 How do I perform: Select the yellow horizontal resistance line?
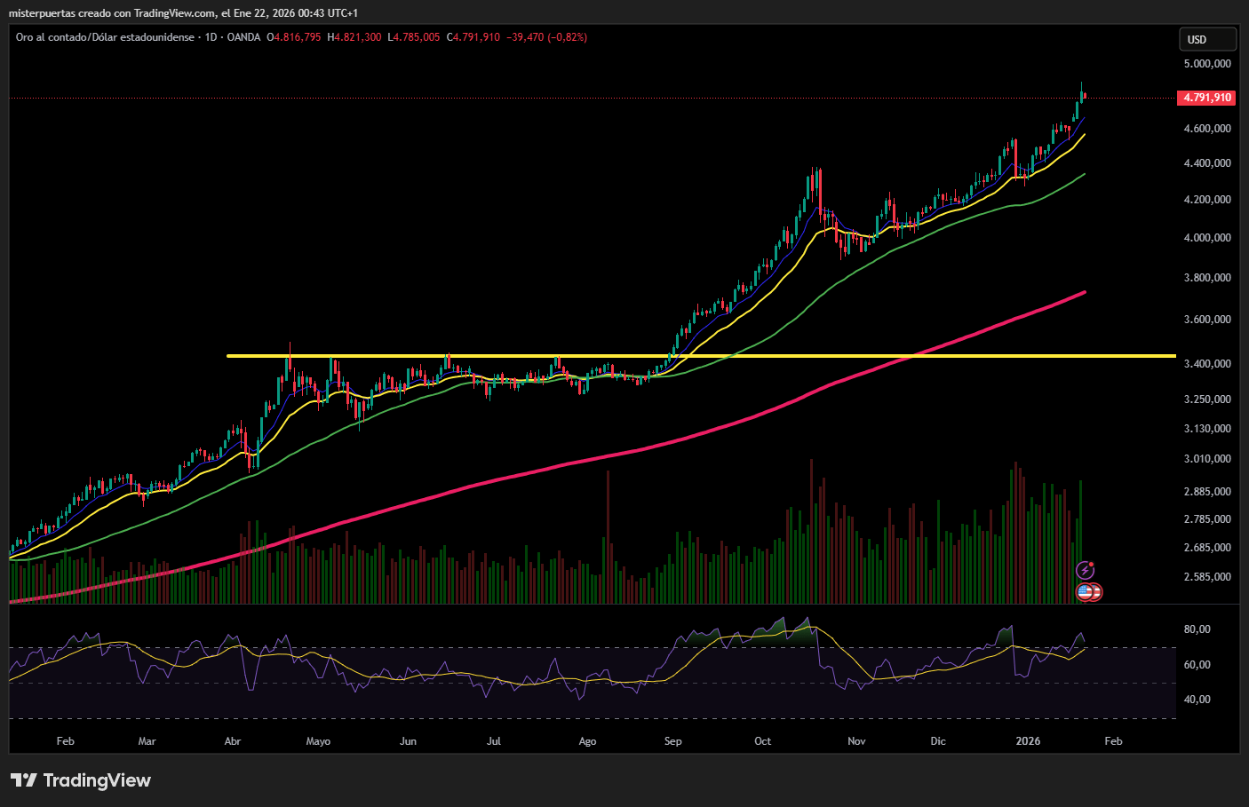pos(701,356)
